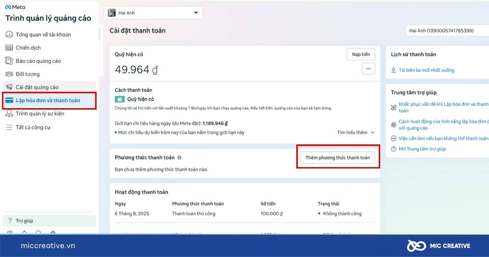This screenshot has width=489, height=257.
Task: Click the Lịch sử thanh toán heading
Action: 413,54
